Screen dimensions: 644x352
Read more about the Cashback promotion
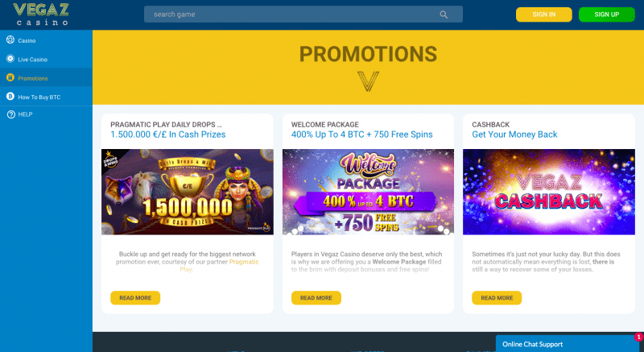497,298
